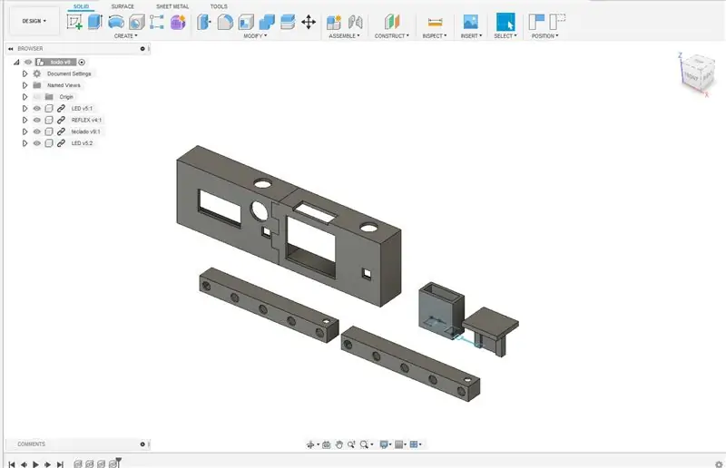Select the Create Sketch tool

74,22
